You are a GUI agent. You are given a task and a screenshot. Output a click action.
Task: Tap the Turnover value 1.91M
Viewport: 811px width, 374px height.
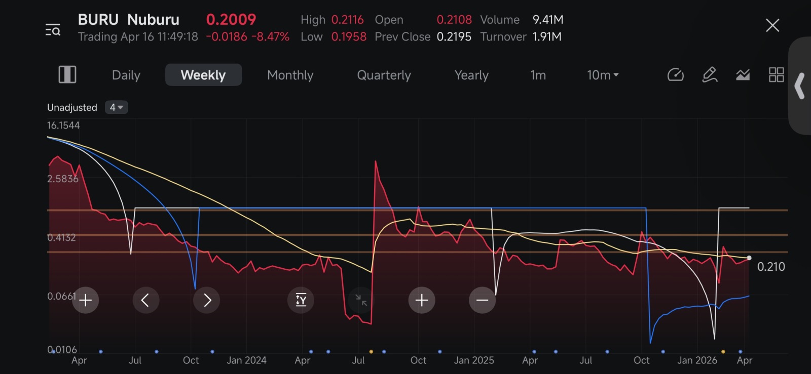click(x=547, y=36)
